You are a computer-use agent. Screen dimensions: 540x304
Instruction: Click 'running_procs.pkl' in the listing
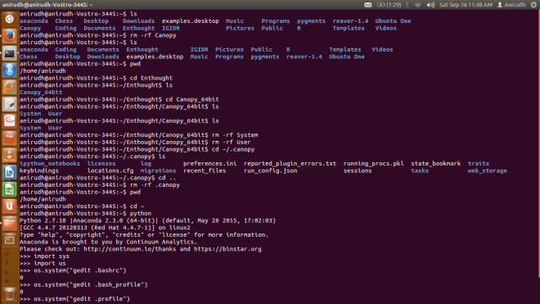point(373,164)
